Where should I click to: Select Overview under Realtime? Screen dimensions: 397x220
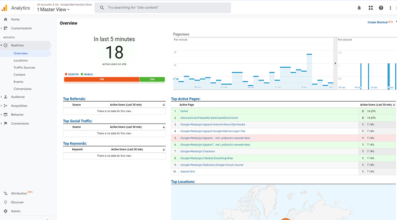pyautogui.click(x=20, y=53)
